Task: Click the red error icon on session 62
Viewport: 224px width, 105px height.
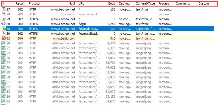Action: (x=4, y=38)
